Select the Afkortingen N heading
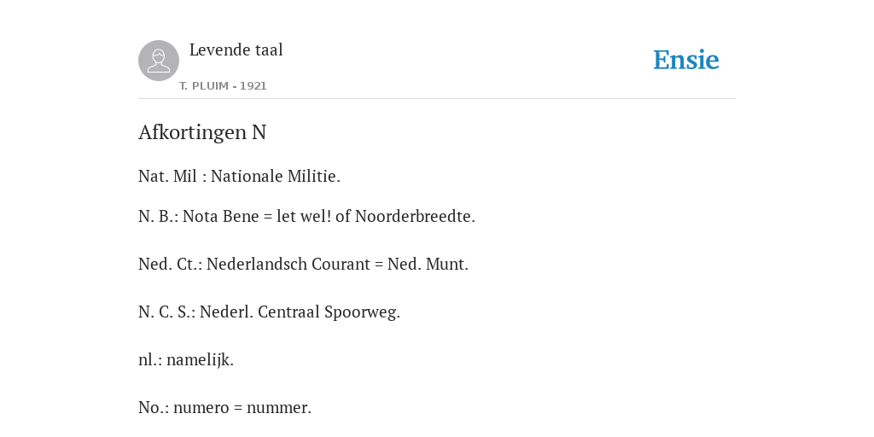The image size is (874, 437). point(202,132)
